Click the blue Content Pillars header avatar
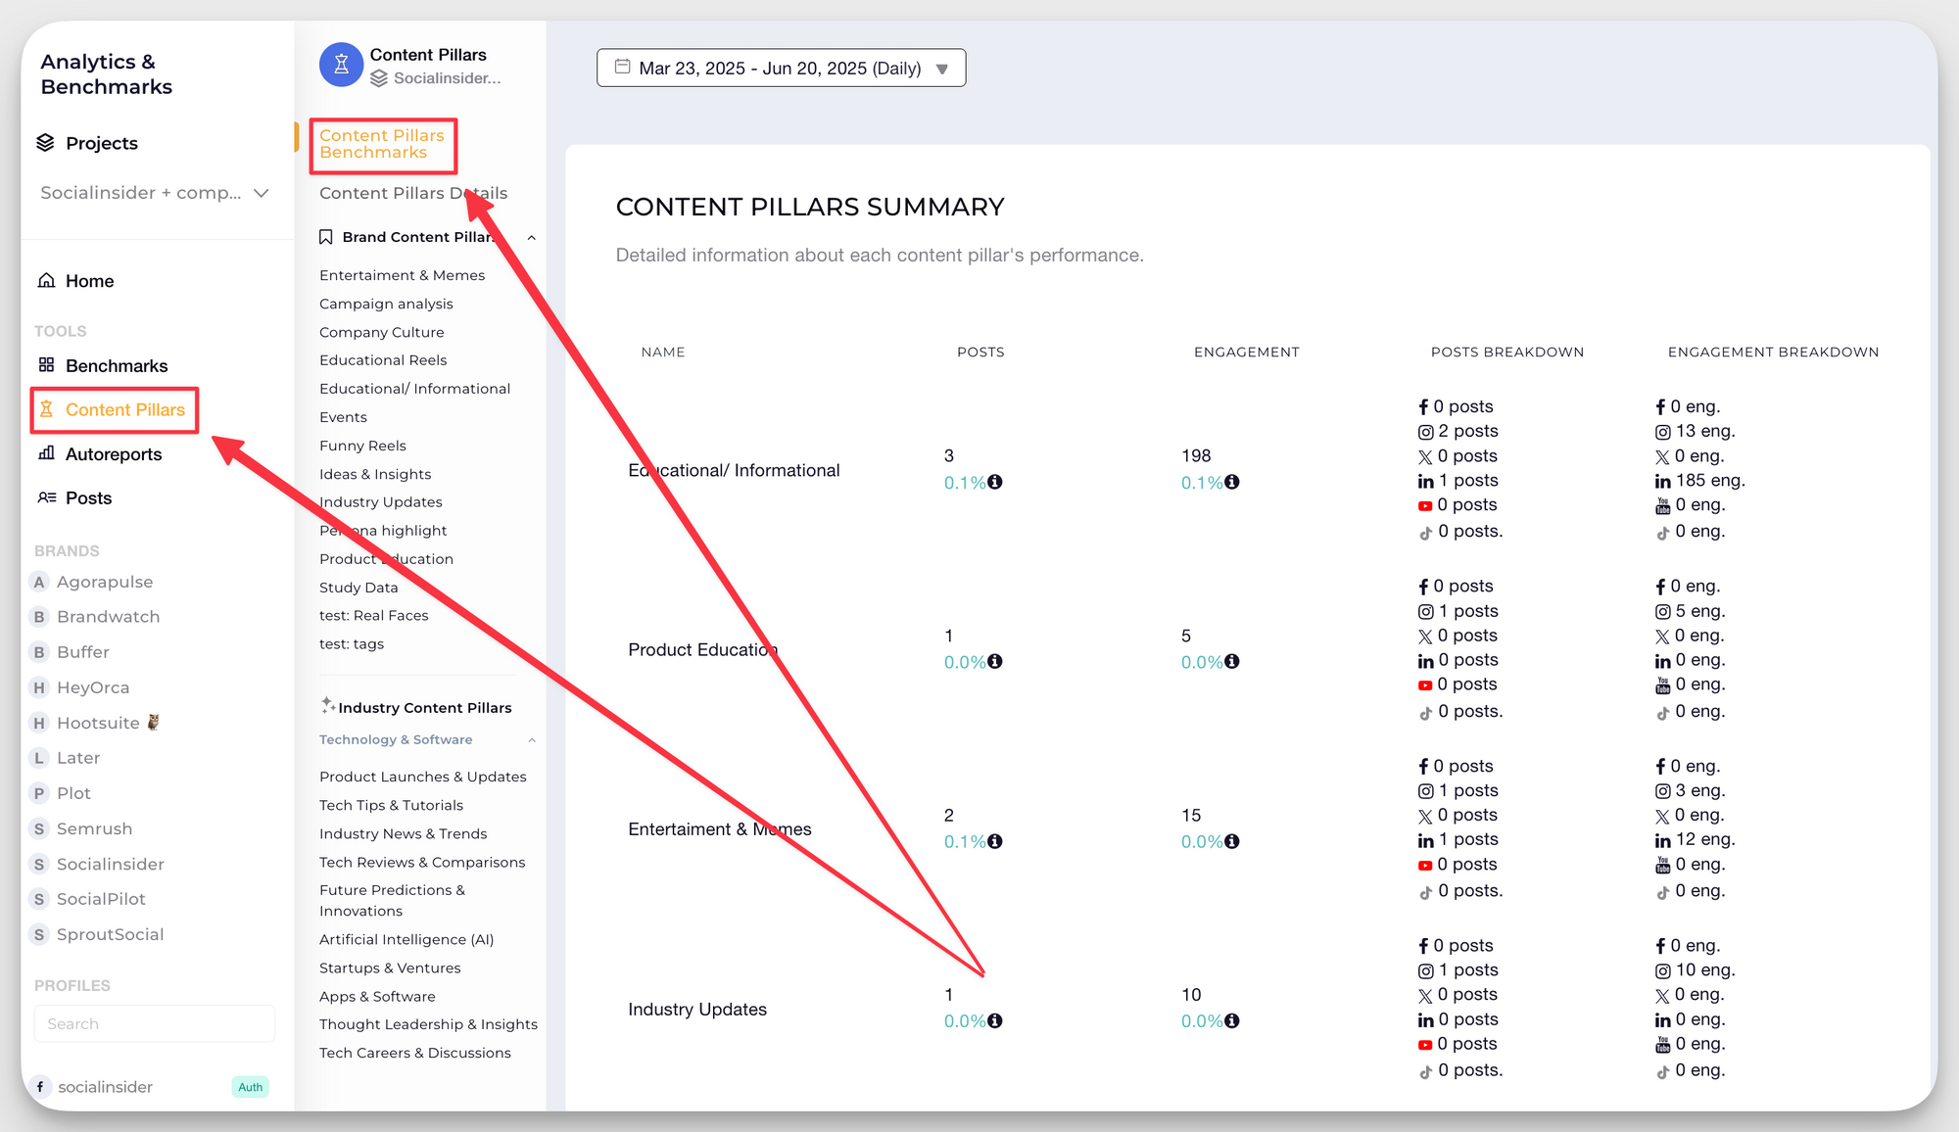1959x1132 pixels. tap(341, 65)
